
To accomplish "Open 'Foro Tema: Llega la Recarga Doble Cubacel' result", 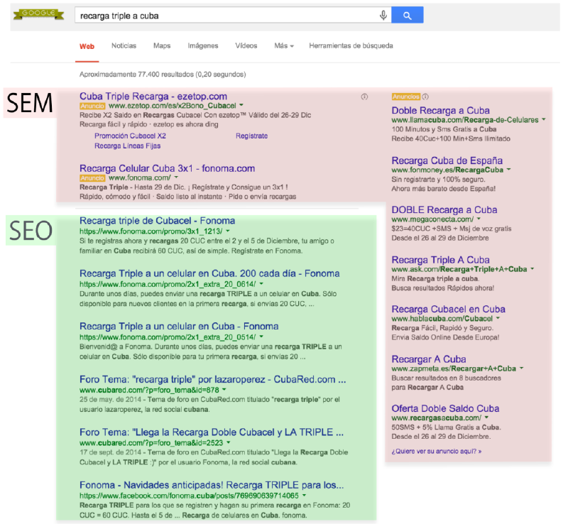I will point(212,432).
